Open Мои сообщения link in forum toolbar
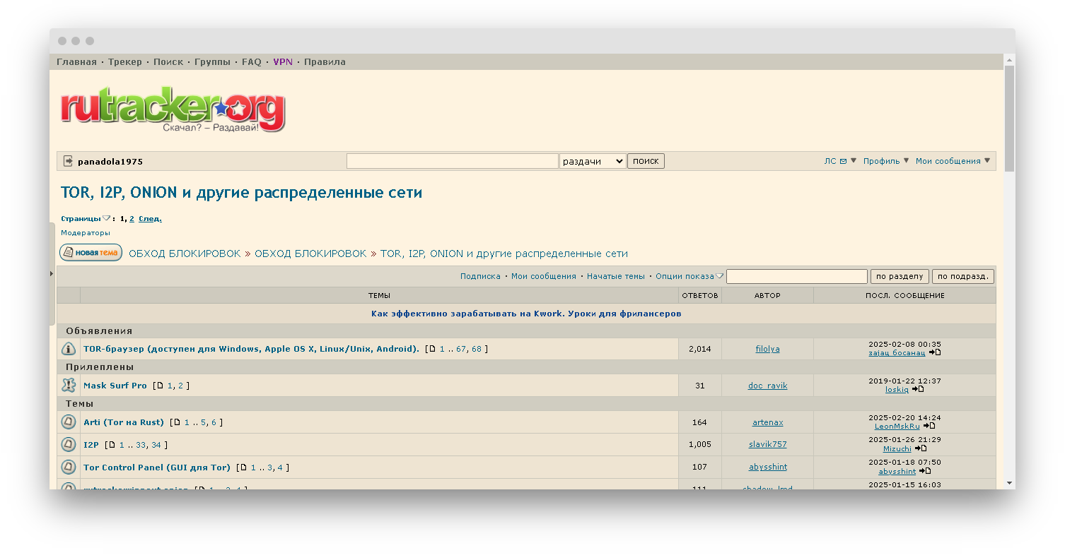The image size is (1065, 560). (544, 276)
